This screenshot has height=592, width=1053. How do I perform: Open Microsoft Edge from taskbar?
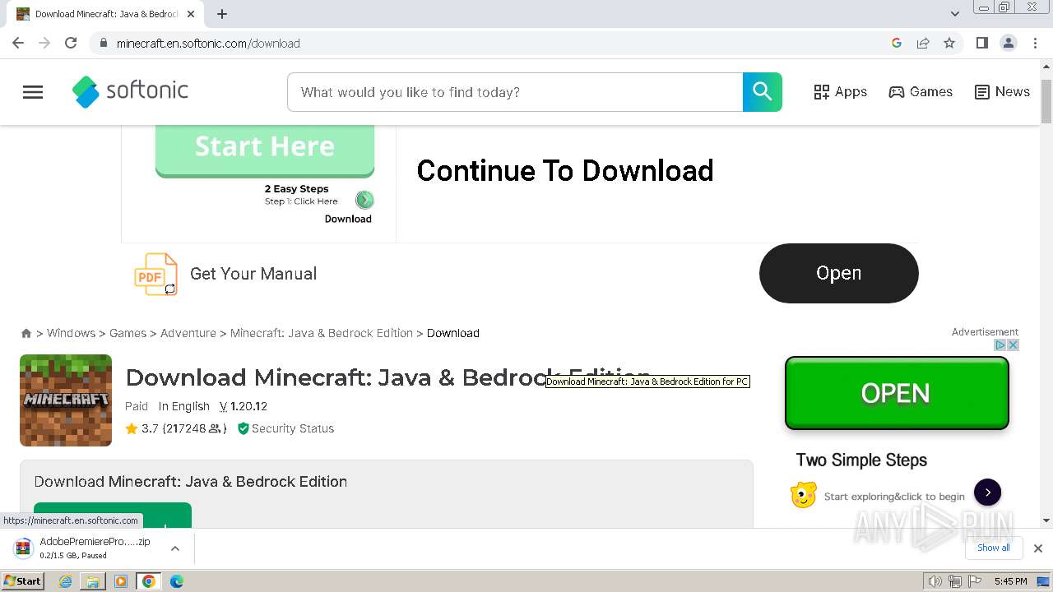[176, 581]
